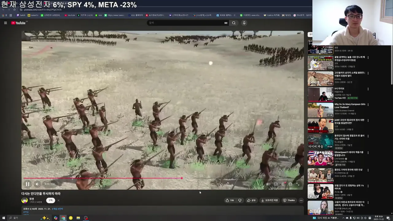393x221 pixels.
Task: Click the #전략 hashtag after the upload date
Action: point(60,209)
